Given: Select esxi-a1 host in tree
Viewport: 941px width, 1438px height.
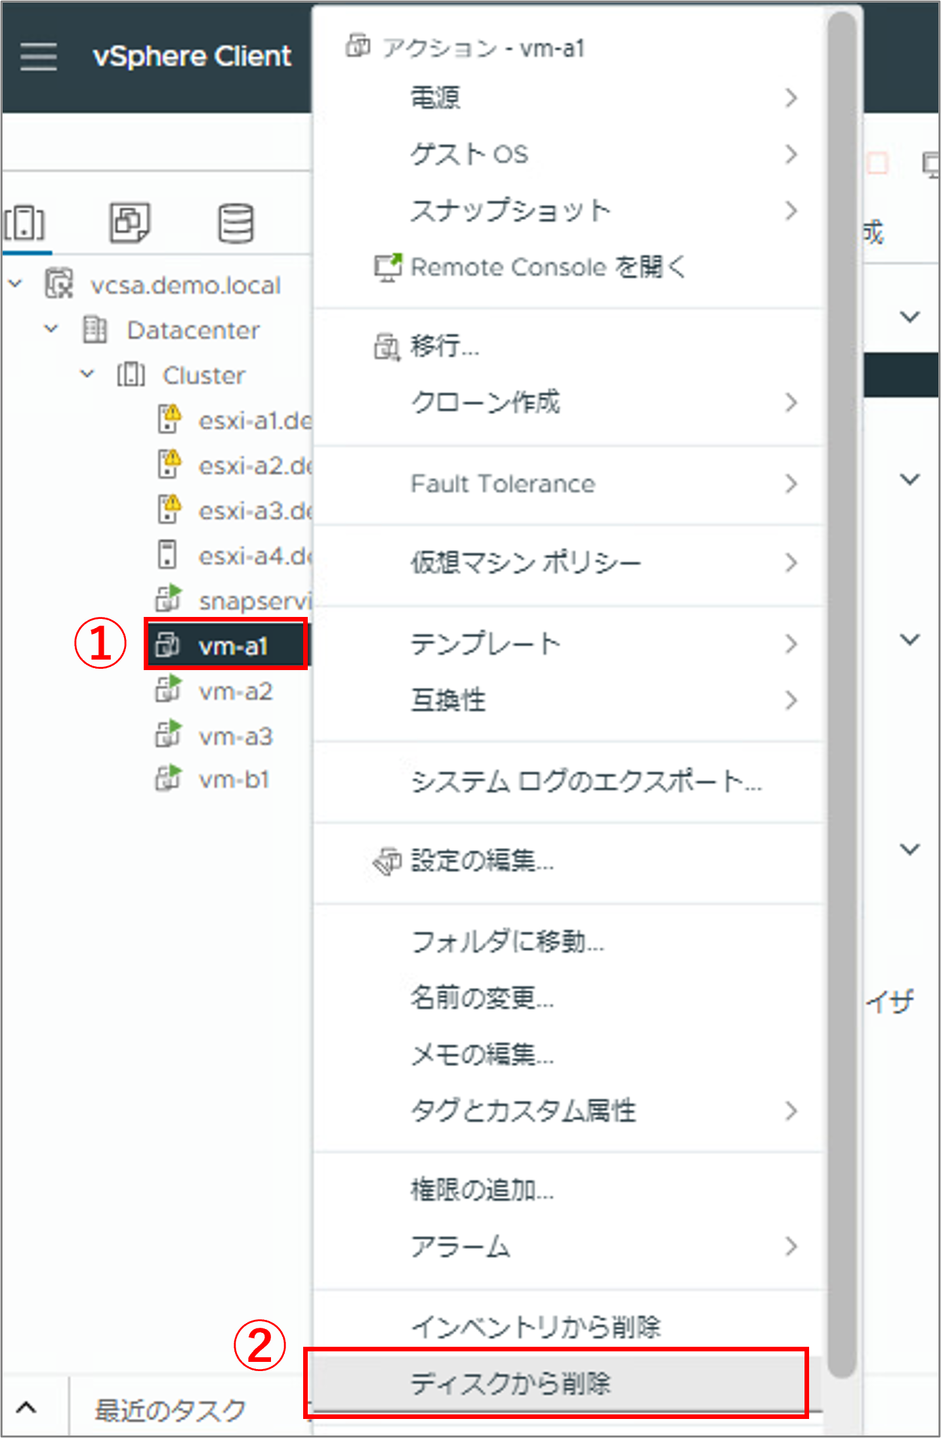Looking at the screenshot, I should 255,420.
